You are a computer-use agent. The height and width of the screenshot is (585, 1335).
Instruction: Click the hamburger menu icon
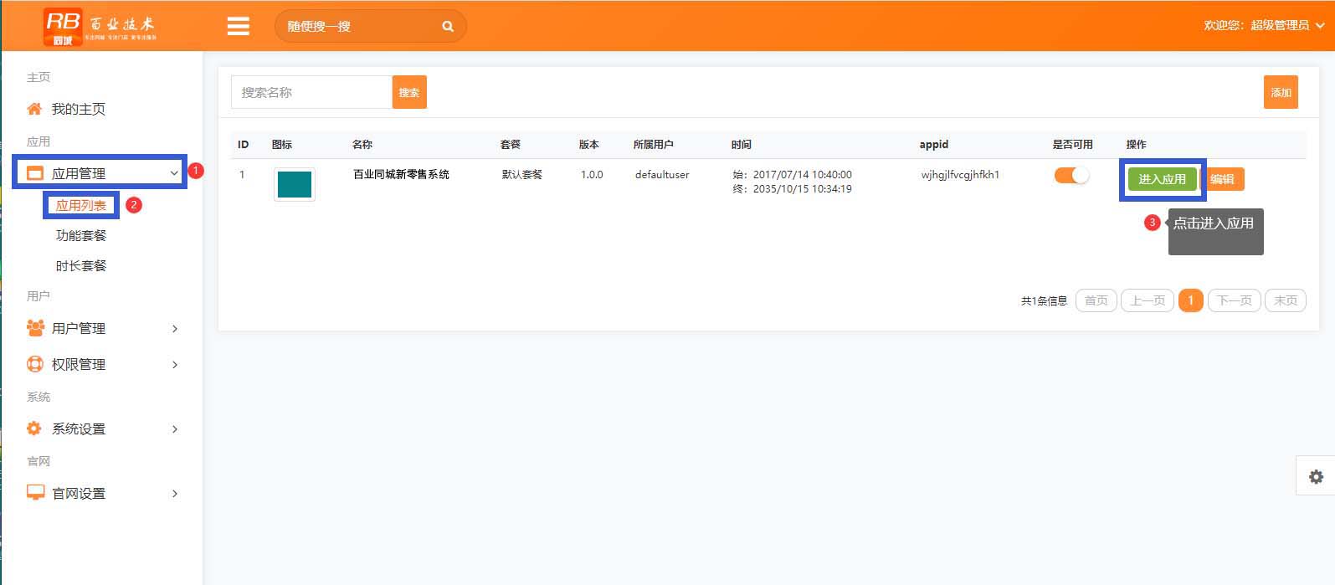239,26
